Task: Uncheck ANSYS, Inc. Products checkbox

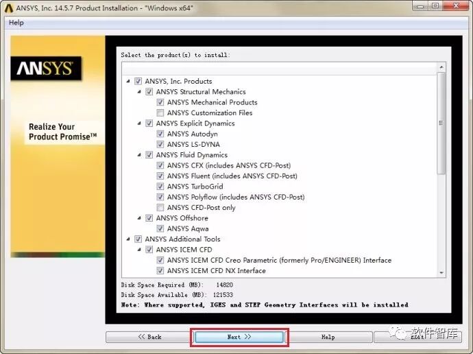Action: click(138, 81)
